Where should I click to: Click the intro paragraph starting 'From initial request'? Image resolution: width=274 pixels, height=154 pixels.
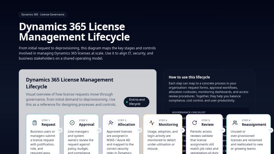pyautogui.click(x=87, y=53)
